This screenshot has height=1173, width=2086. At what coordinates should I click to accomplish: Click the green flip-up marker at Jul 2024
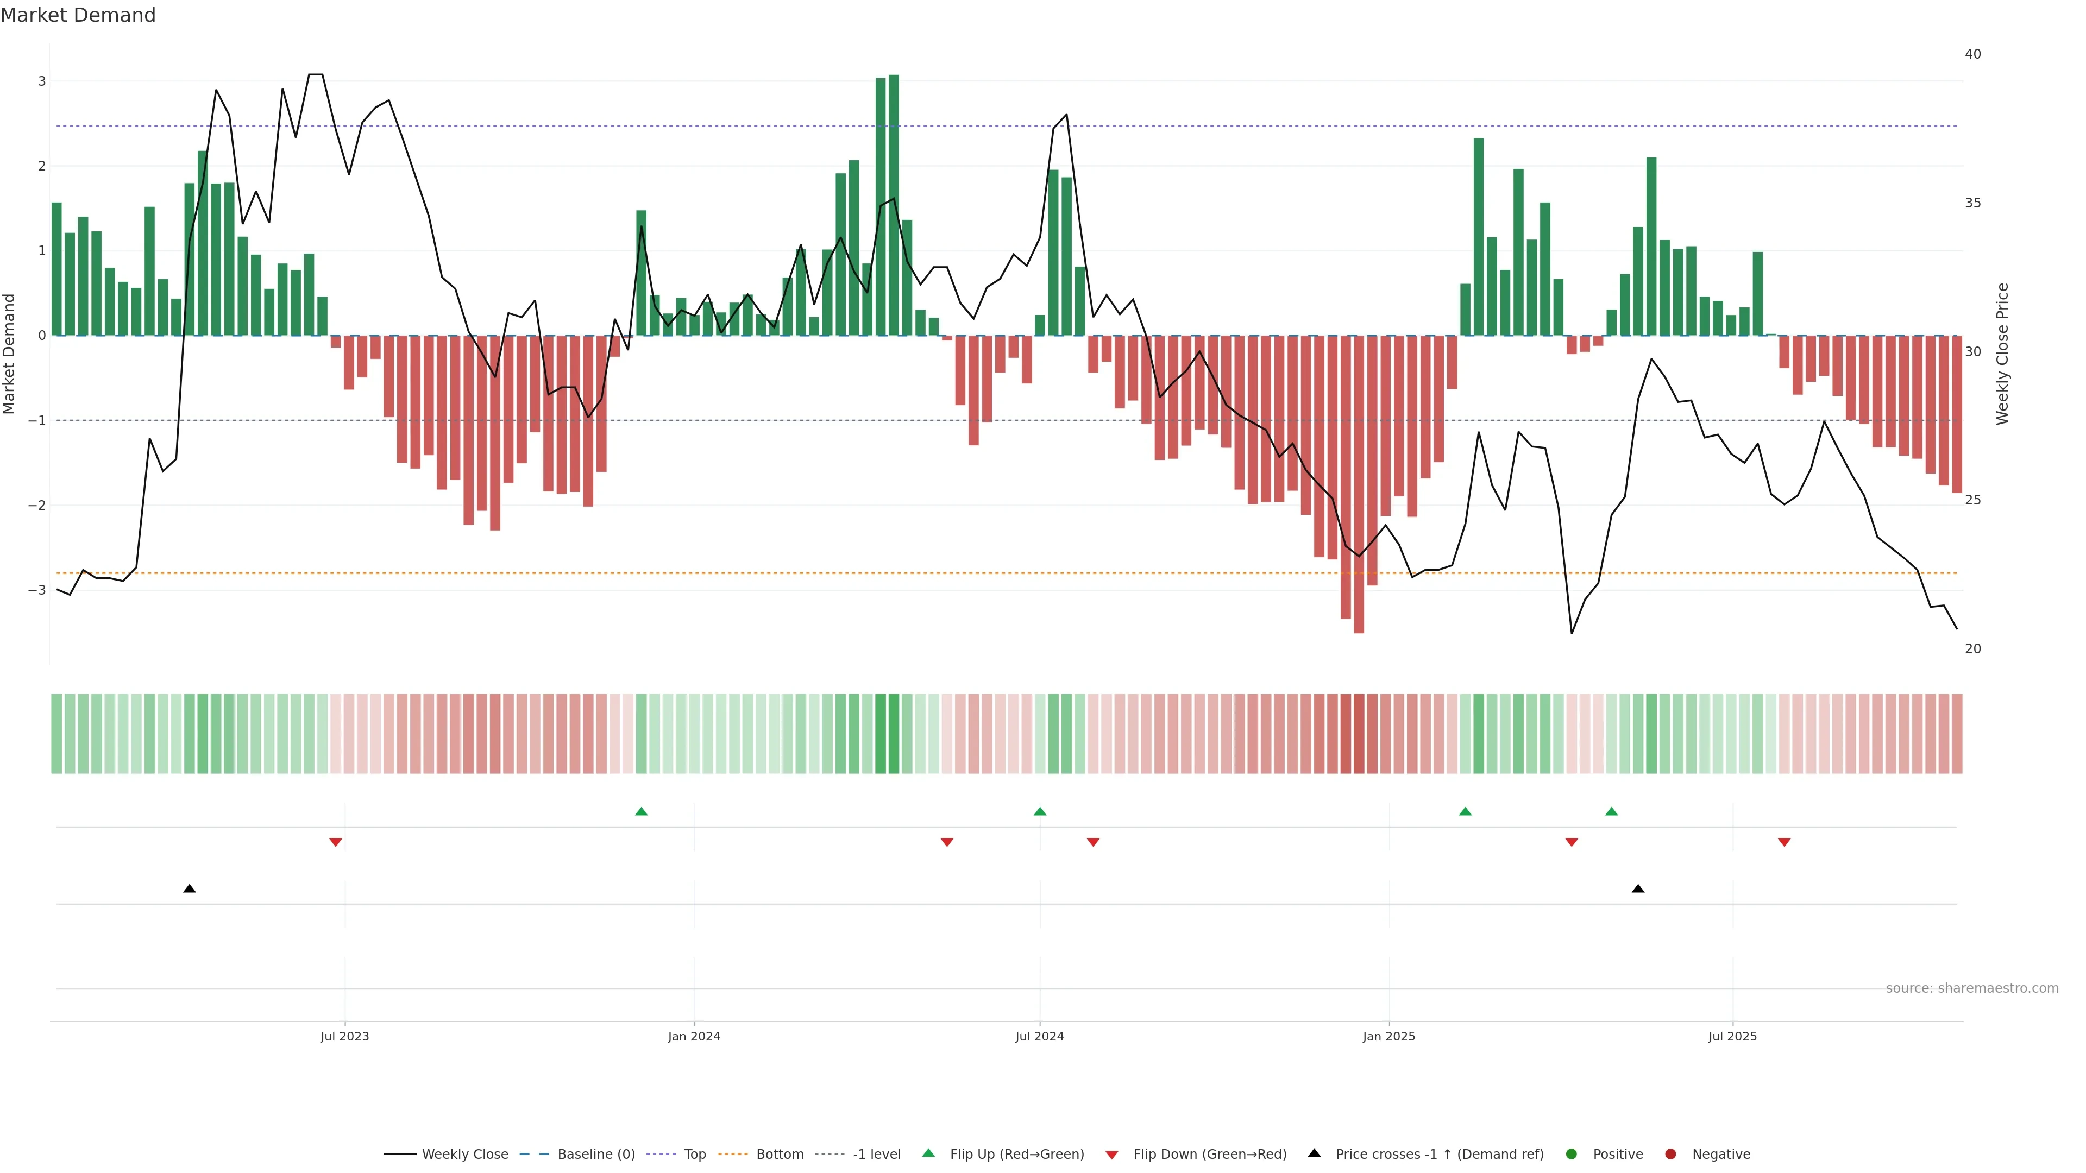(x=1040, y=811)
